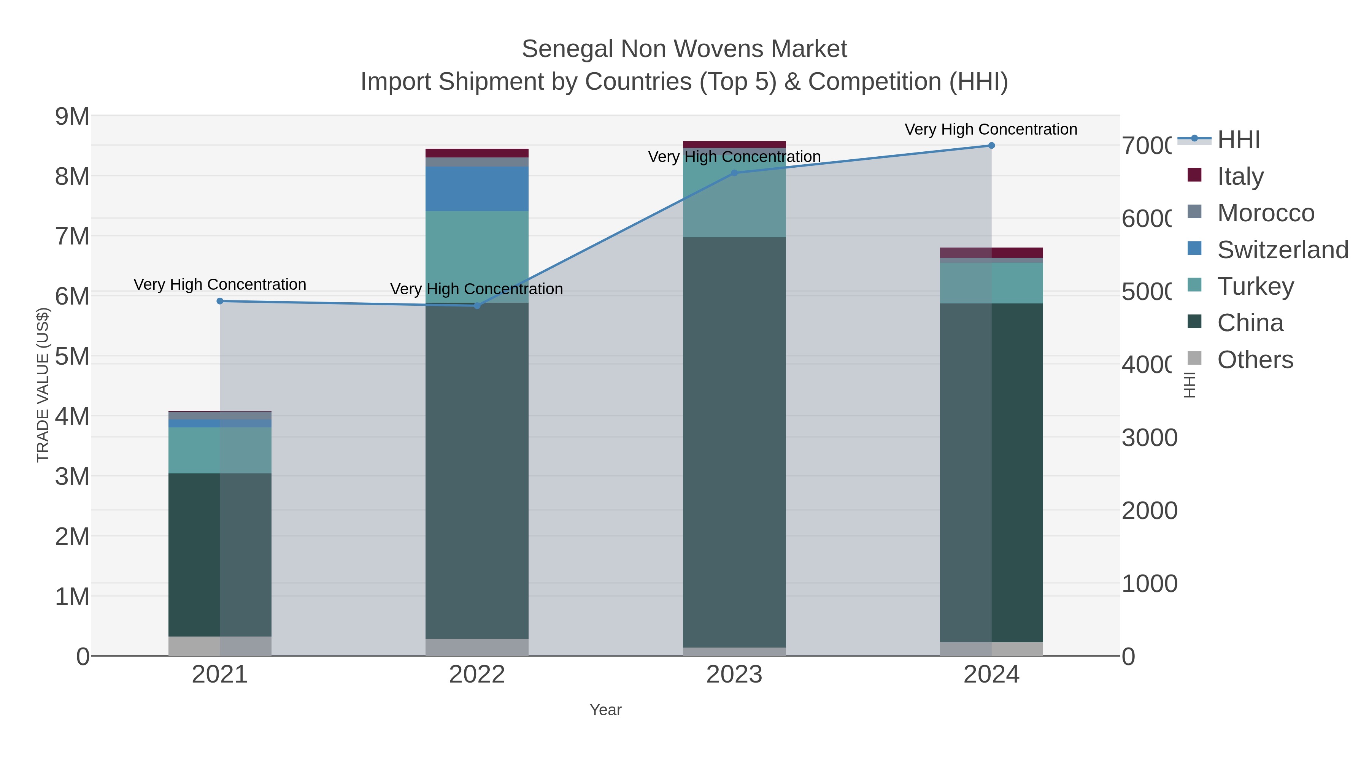Viewport: 1369px width, 770px height.
Task: Click the 2022 x-axis label
Action: pos(477,675)
